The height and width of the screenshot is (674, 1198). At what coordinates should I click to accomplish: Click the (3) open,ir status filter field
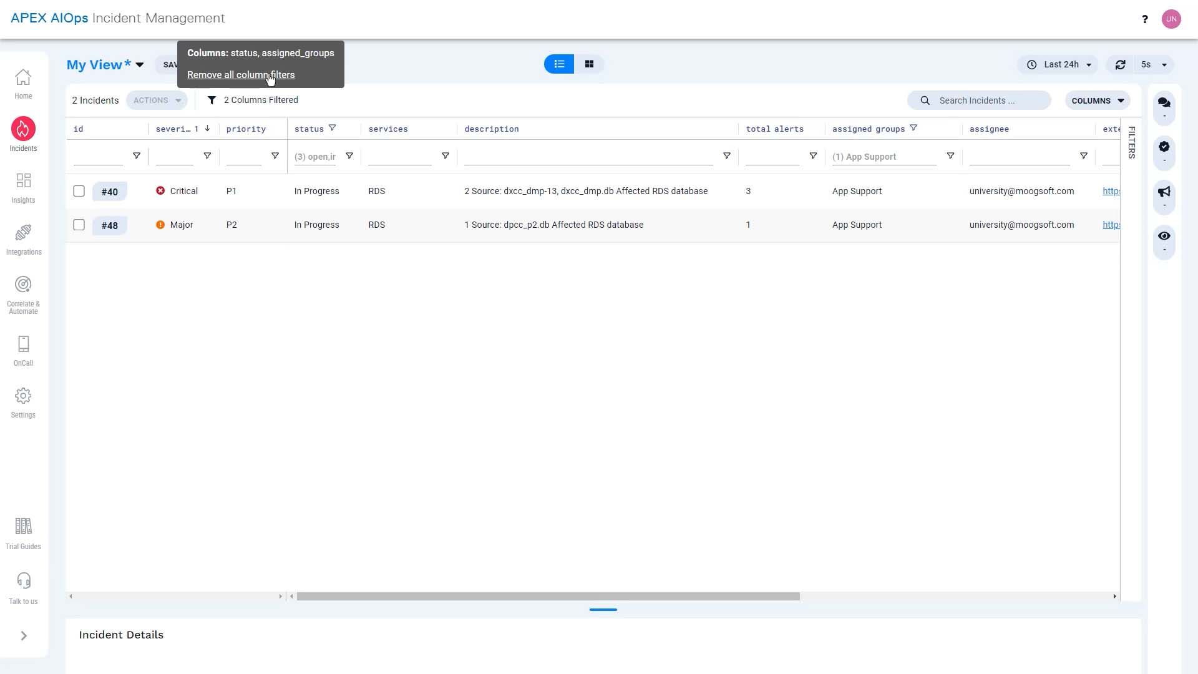(x=315, y=157)
